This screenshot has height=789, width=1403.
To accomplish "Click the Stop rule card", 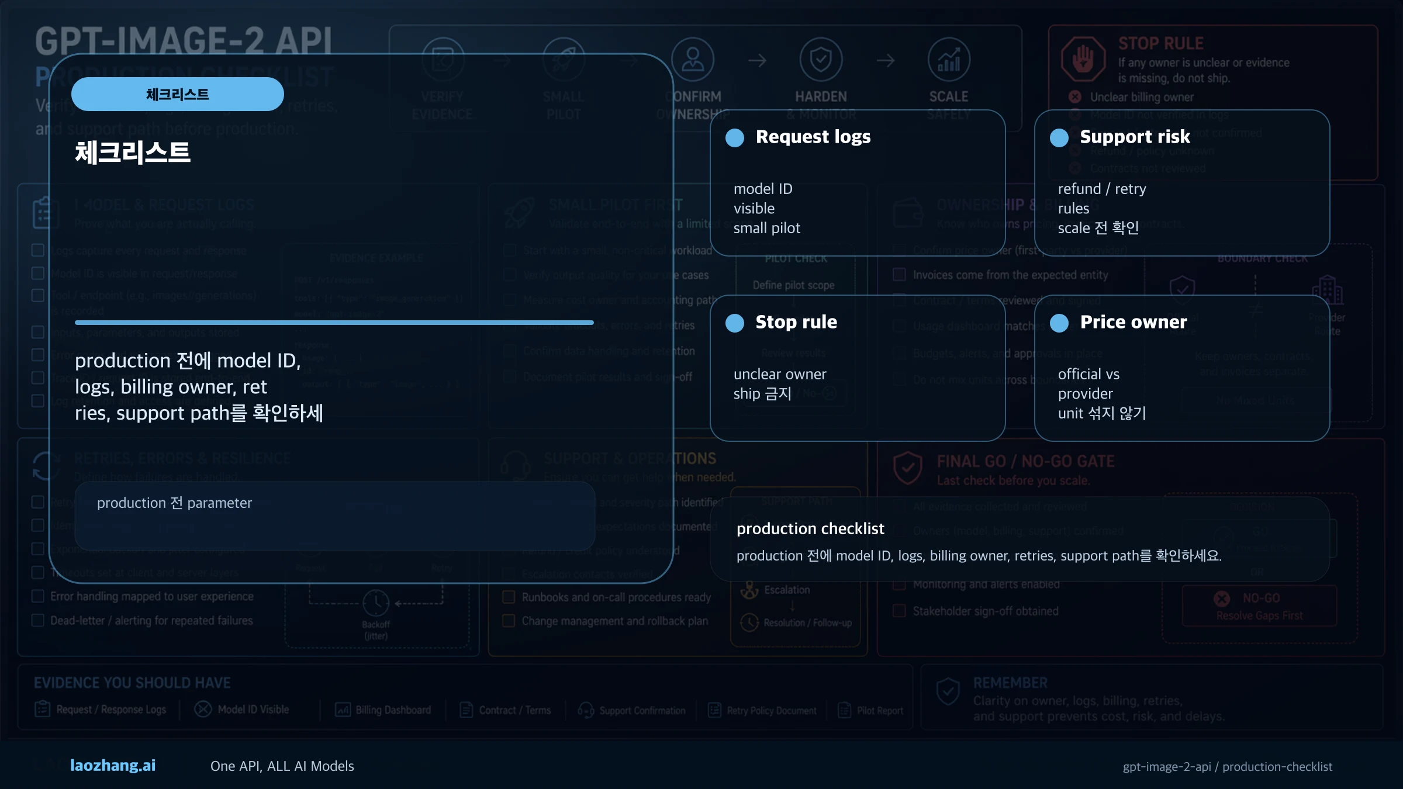I will coord(858,368).
